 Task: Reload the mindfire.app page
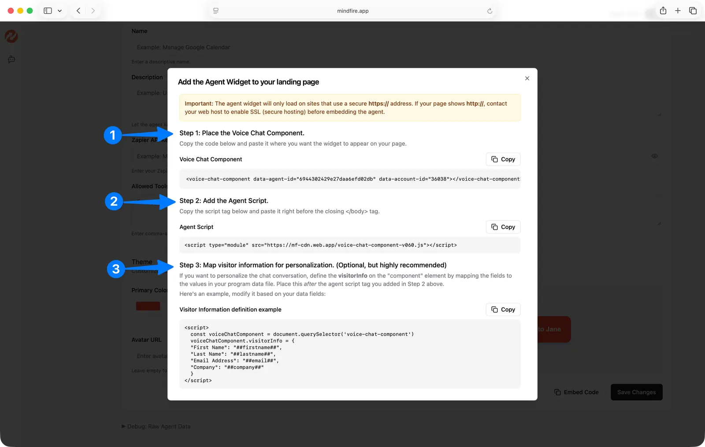click(490, 11)
